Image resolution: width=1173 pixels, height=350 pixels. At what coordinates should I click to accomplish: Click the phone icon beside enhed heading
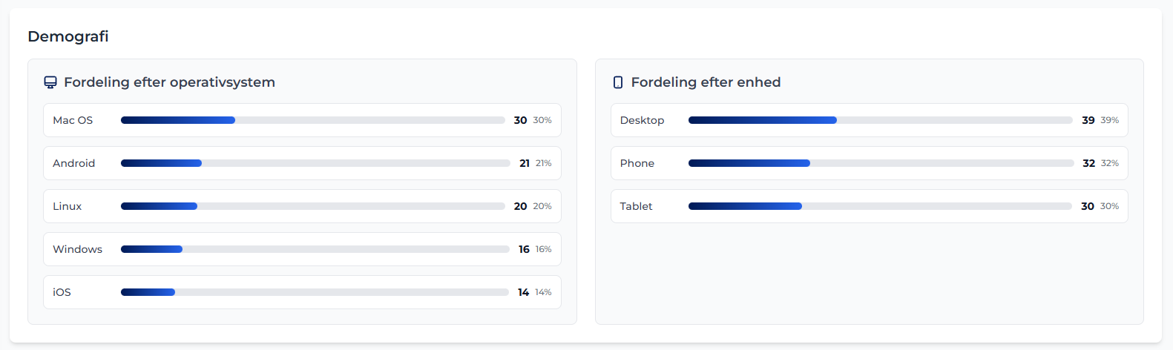pos(618,82)
